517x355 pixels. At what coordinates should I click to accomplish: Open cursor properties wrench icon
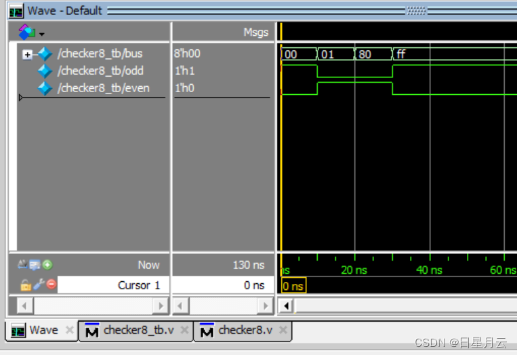click(39, 284)
